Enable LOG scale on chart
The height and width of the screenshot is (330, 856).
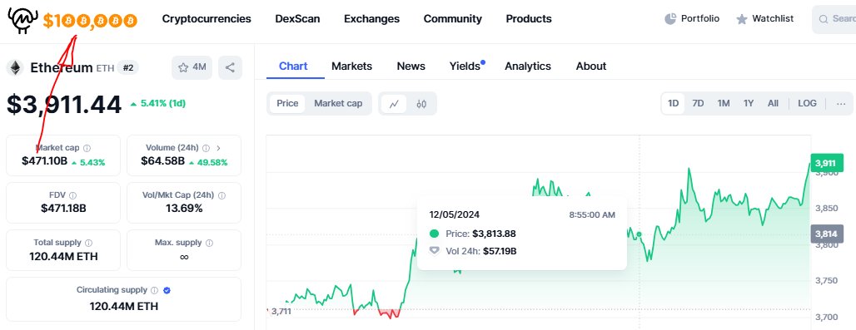pyautogui.click(x=808, y=103)
